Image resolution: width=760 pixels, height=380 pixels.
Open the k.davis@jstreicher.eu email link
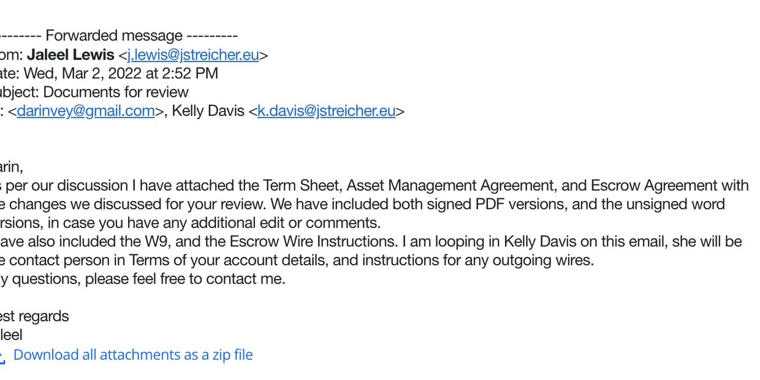pos(326,111)
